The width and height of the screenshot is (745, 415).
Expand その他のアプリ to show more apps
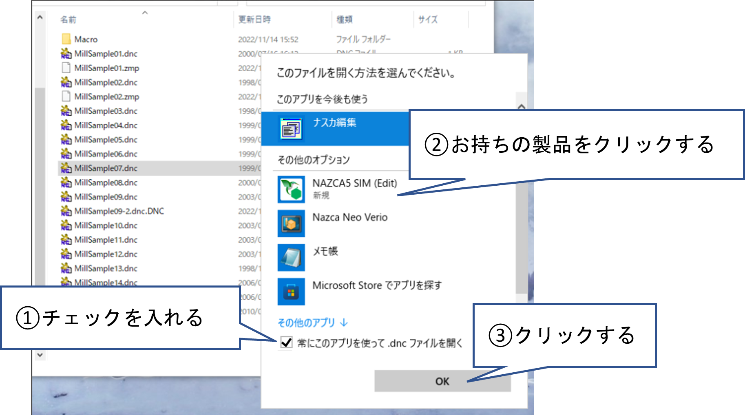pos(313,323)
